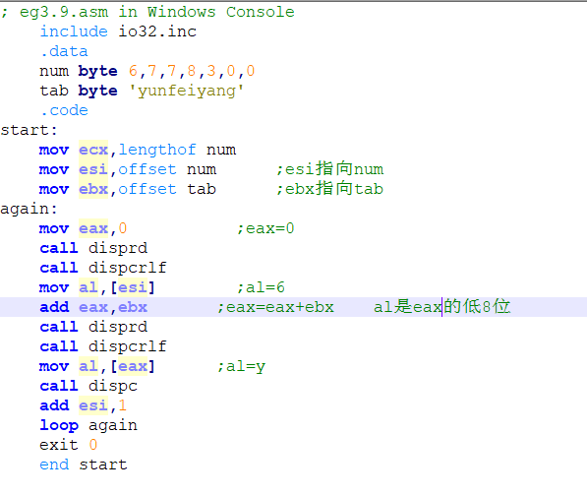Viewport: 587px width, 496px height.
Task: Click the comment ';al=6'
Action: point(261,287)
